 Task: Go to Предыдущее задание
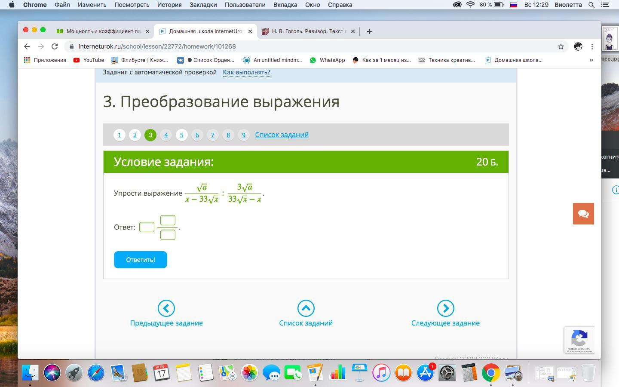coord(166,313)
